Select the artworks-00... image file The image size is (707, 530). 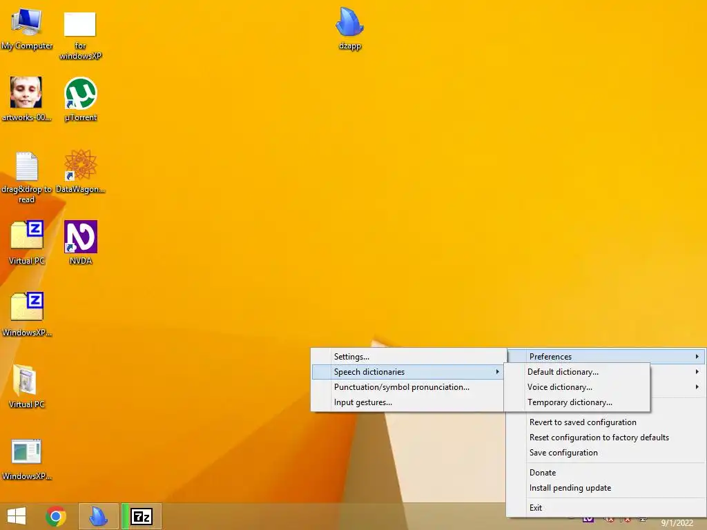tap(27, 99)
